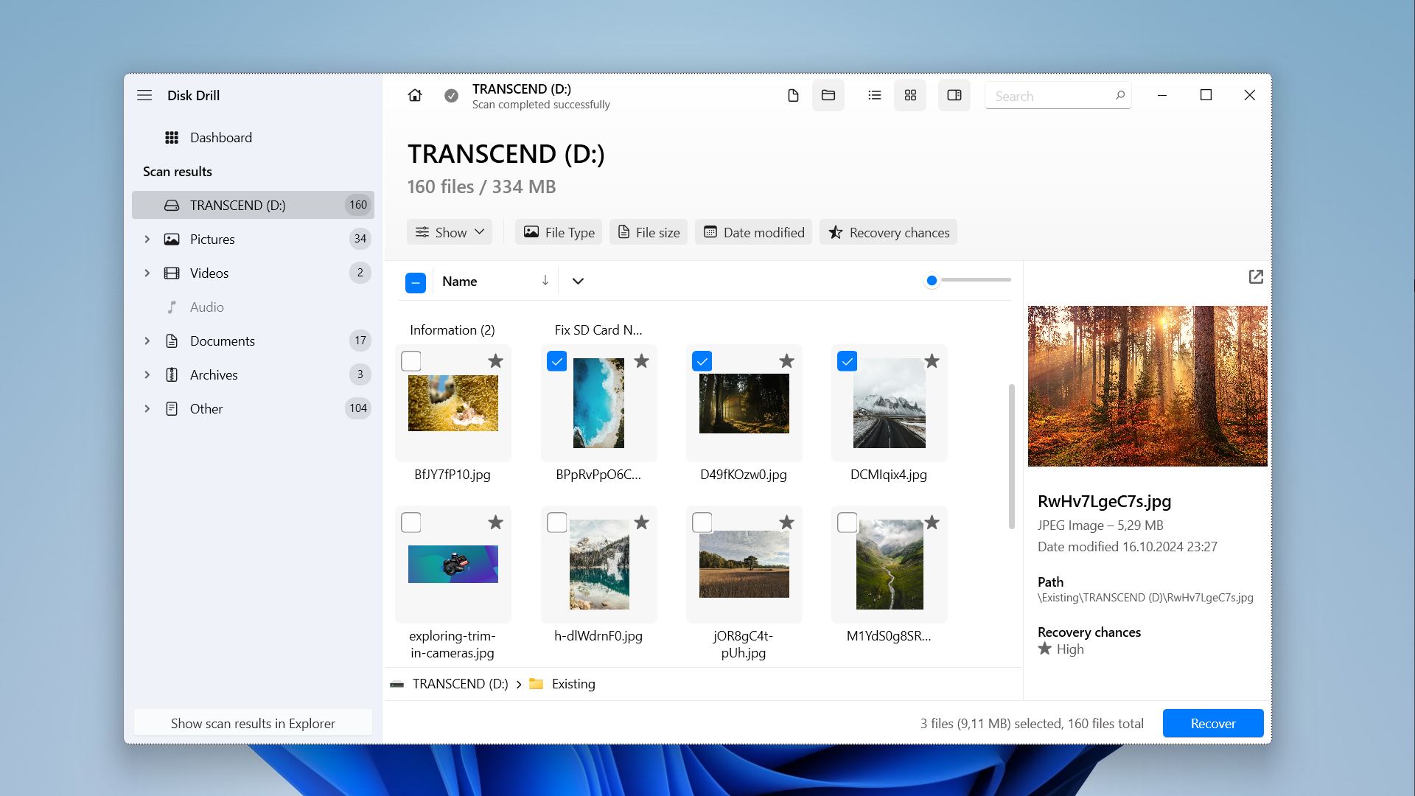
Task: Switch to folder view icon in toolbar
Action: [x=828, y=95]
